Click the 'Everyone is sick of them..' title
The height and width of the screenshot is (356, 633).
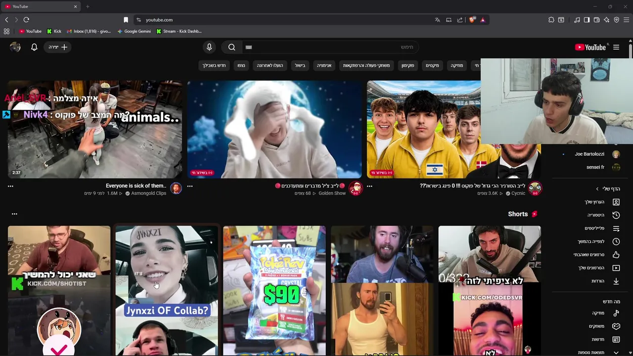[136, 186]
